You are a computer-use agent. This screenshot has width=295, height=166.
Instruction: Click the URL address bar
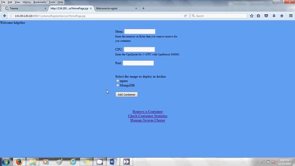coord(98,16)
